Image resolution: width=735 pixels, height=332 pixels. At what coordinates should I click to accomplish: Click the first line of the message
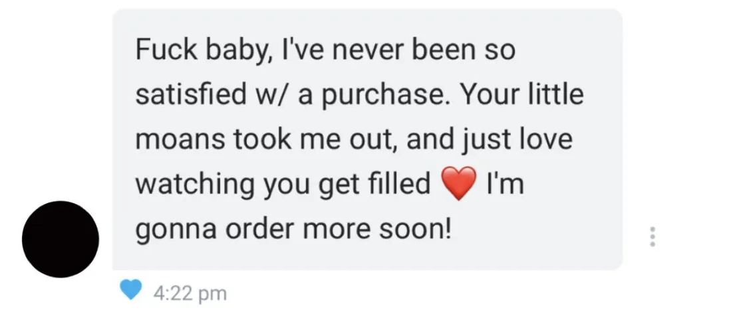pyautogui.click(x=325, y=50)
